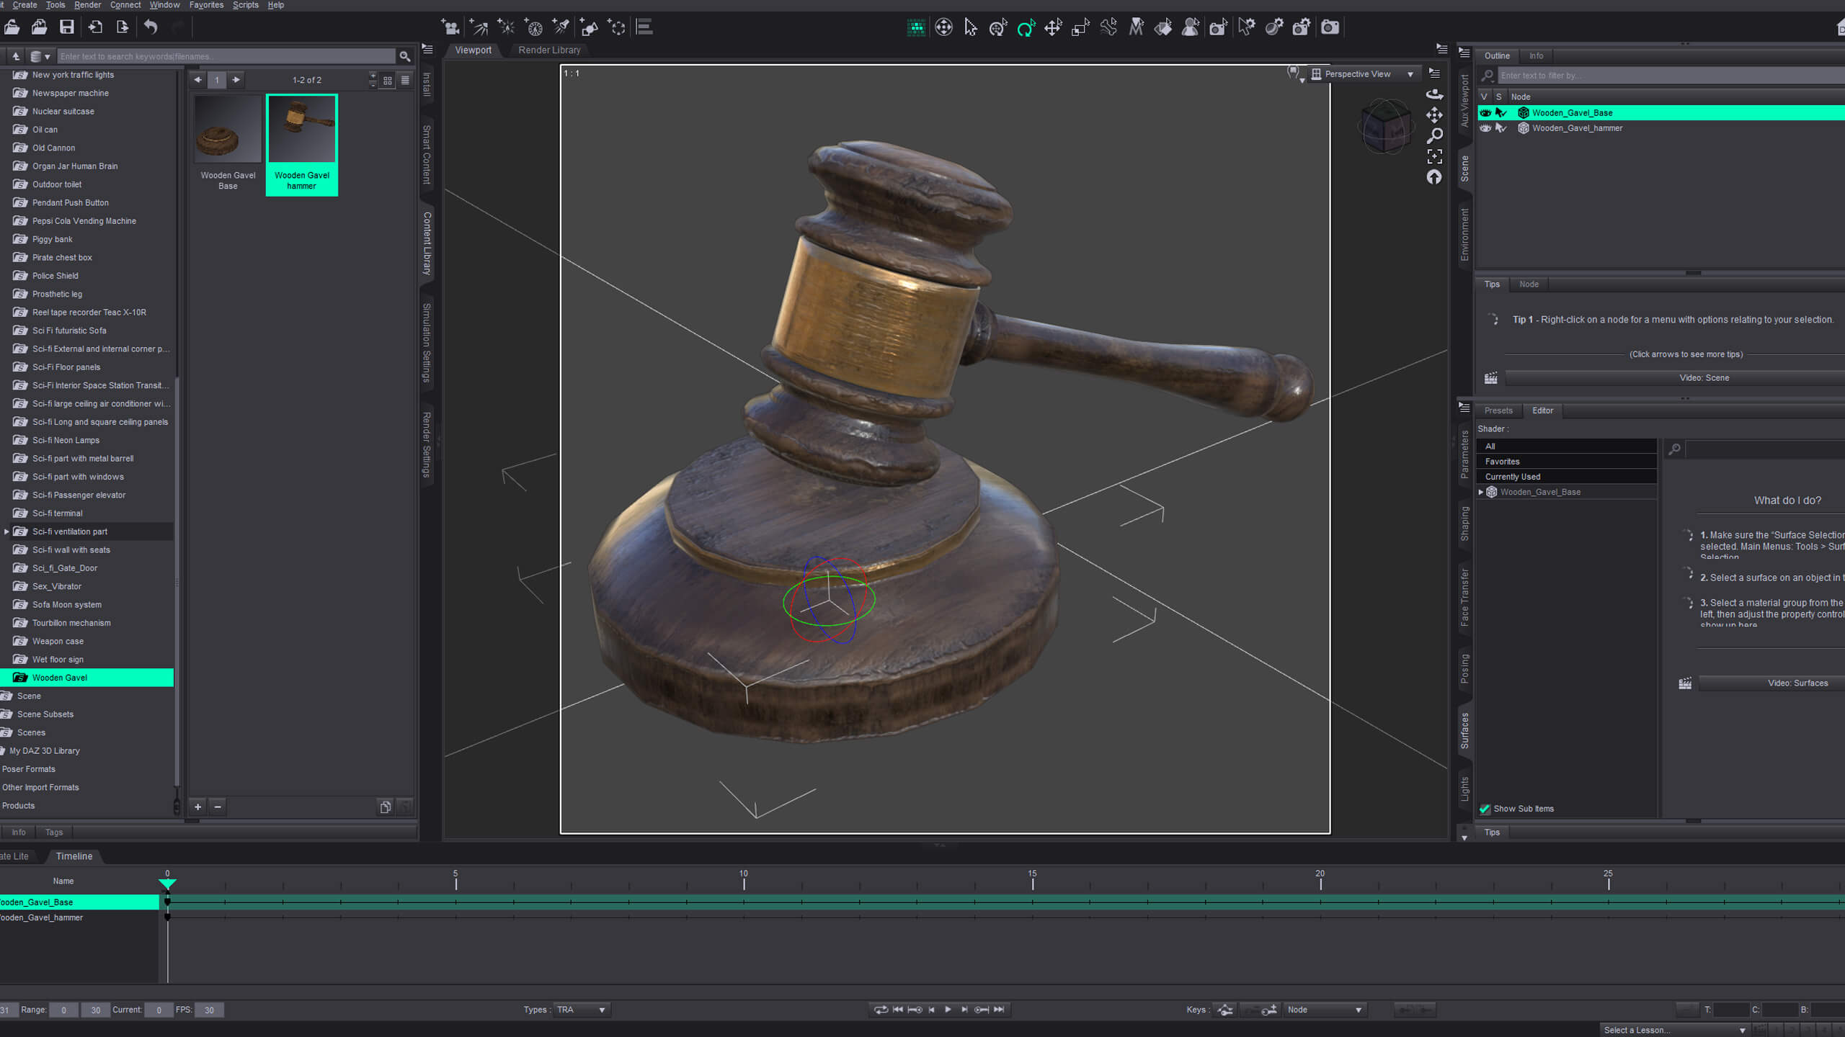This screenshot has height=1037, width=1845.
Task: Uncheck the Show Sub Items checkbox
Action: coord(1485,809)
